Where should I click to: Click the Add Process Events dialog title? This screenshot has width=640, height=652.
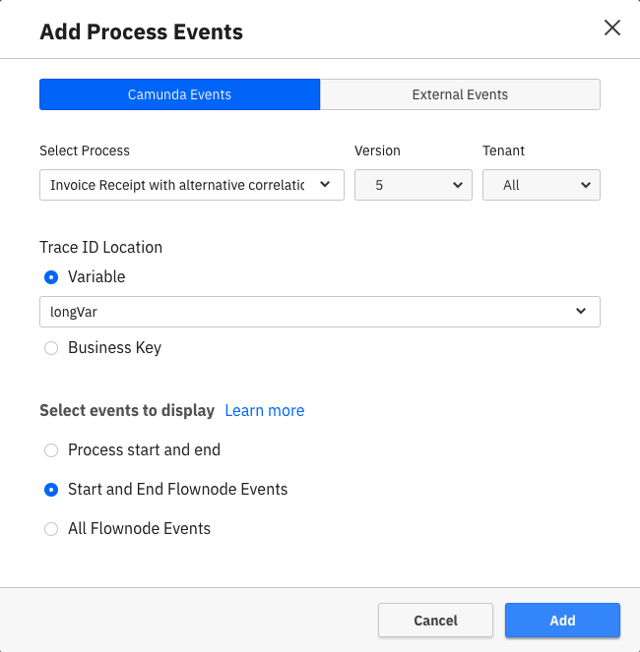click(x=141, y=31)
